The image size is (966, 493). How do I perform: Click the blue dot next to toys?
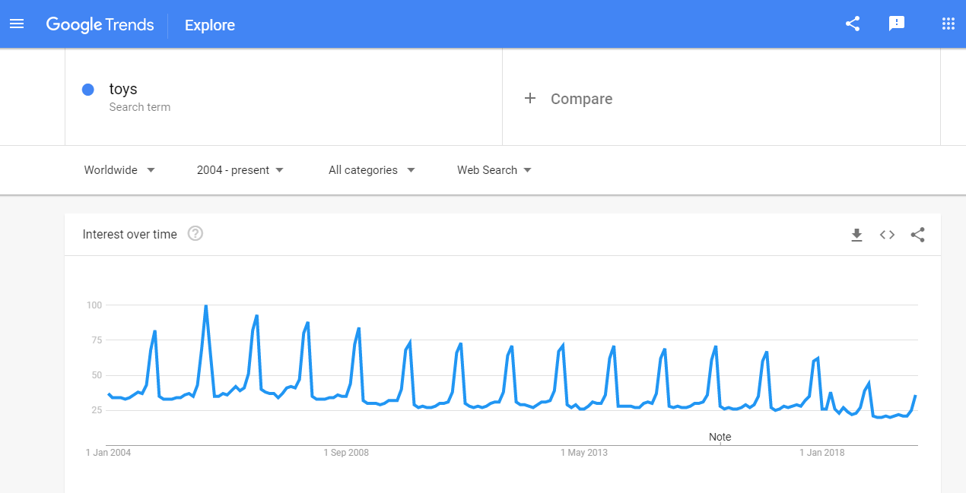point(87,89)
